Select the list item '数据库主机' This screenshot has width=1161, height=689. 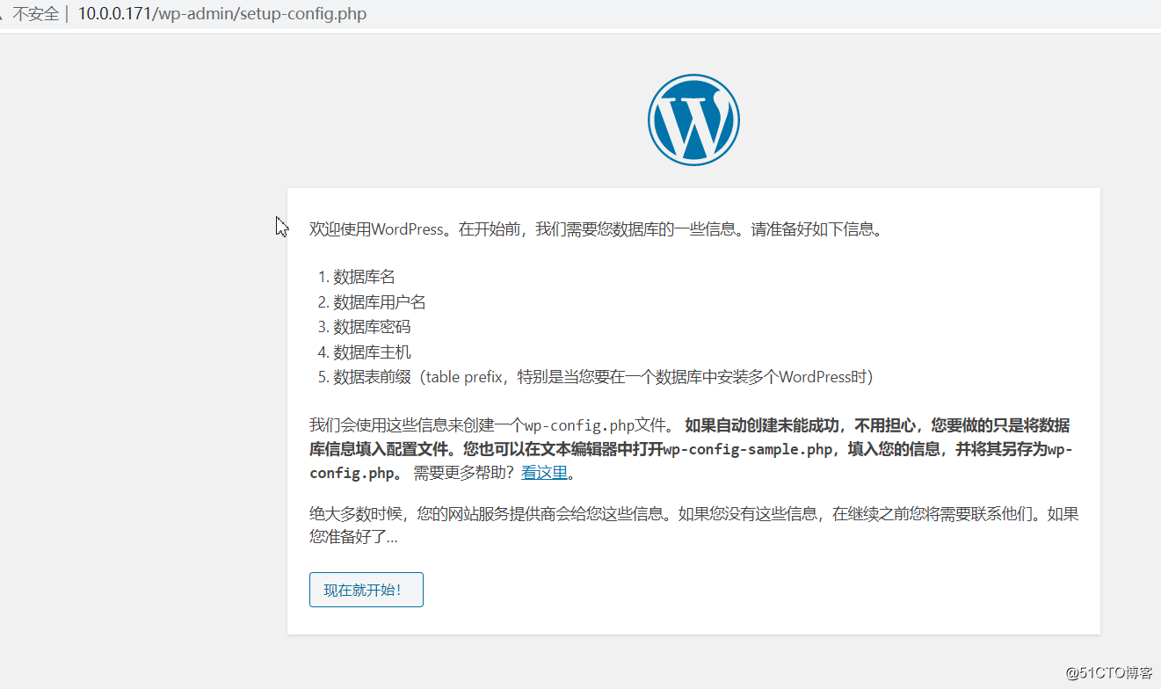(x=372, y=352)
